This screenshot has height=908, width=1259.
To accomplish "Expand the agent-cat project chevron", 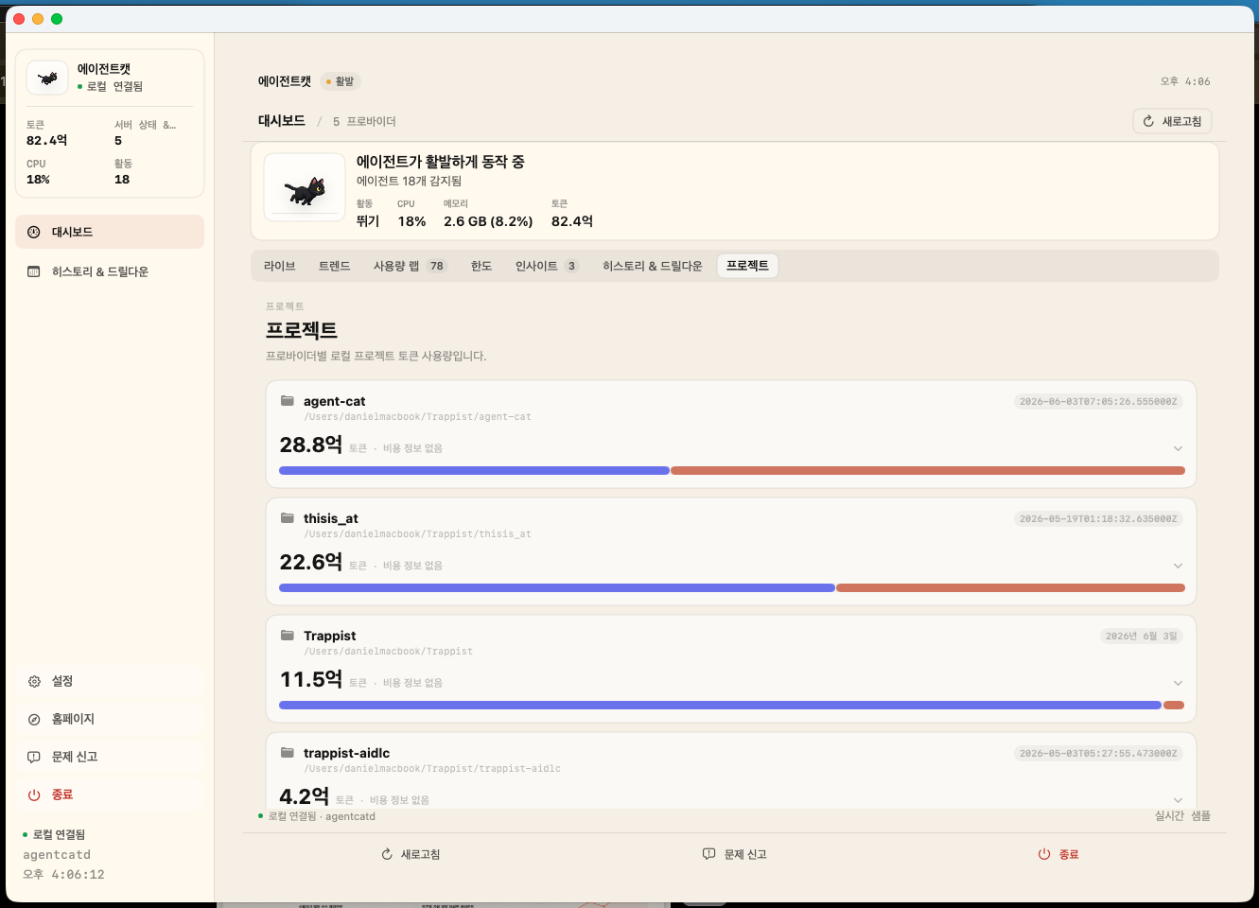I will [x=1178, y=448].
